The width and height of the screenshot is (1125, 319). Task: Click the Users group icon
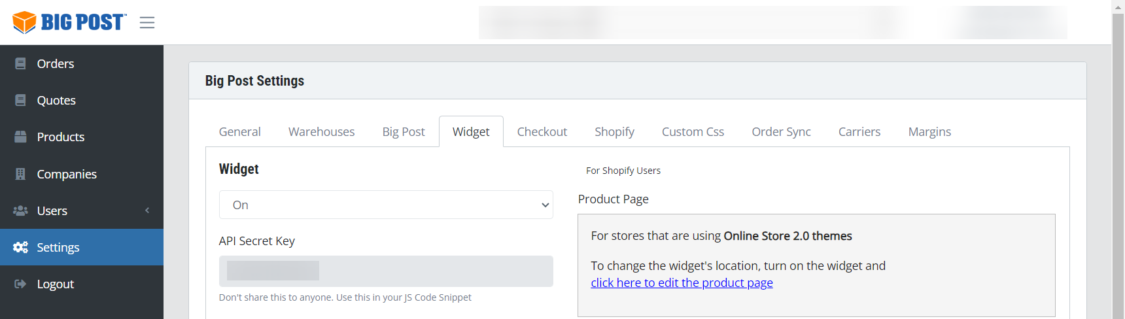tap(20, 210)
